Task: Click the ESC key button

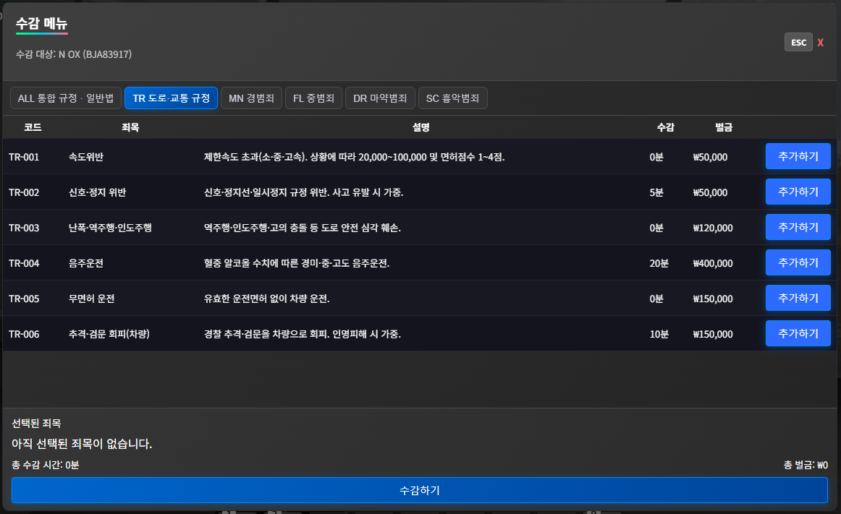Action: 798,42
